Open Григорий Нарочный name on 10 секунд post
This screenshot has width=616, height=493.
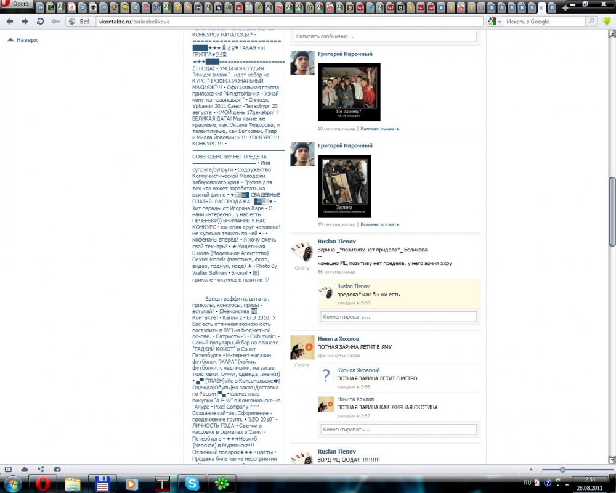[x=345, y=54]
